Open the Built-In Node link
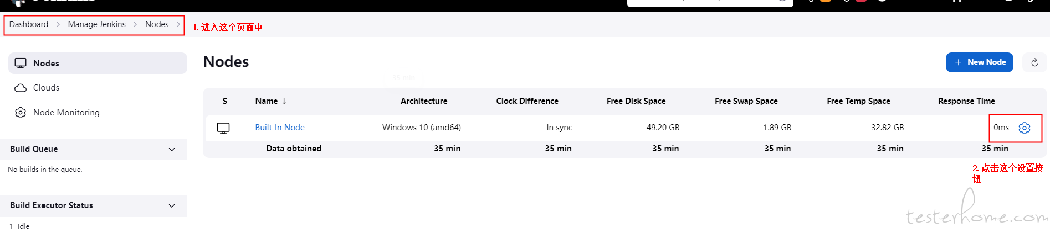Viewport: 1050px width, 238px height. click(280, 128)
